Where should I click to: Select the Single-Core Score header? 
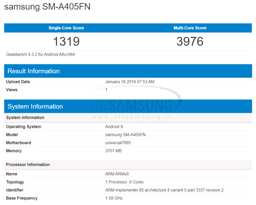click(66, 28)
